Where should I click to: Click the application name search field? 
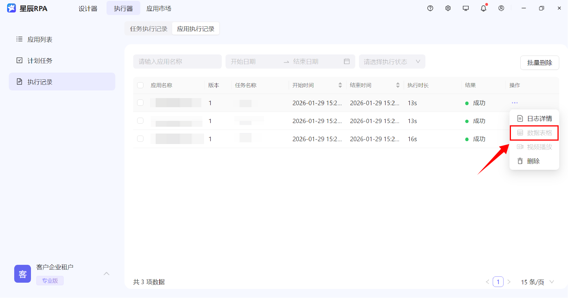pyautogui.click(x=177, y=62)
